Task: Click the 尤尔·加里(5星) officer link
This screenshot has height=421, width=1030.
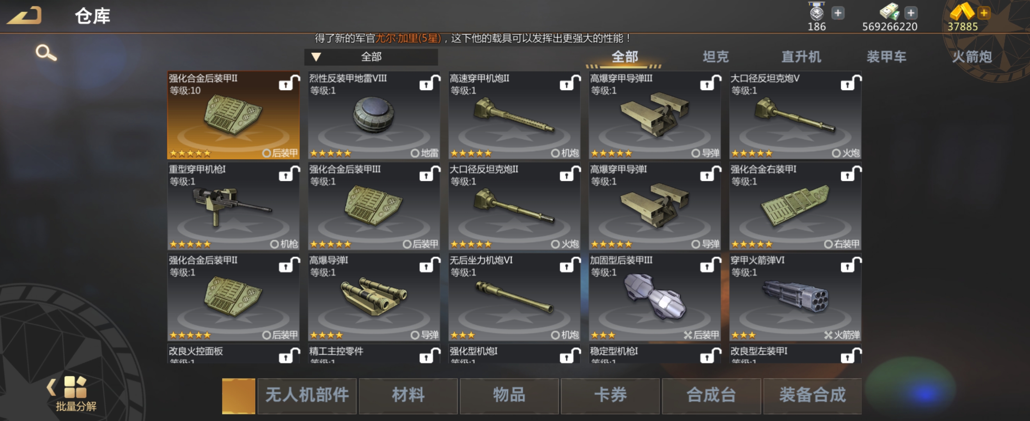Action: pos(407,38)
